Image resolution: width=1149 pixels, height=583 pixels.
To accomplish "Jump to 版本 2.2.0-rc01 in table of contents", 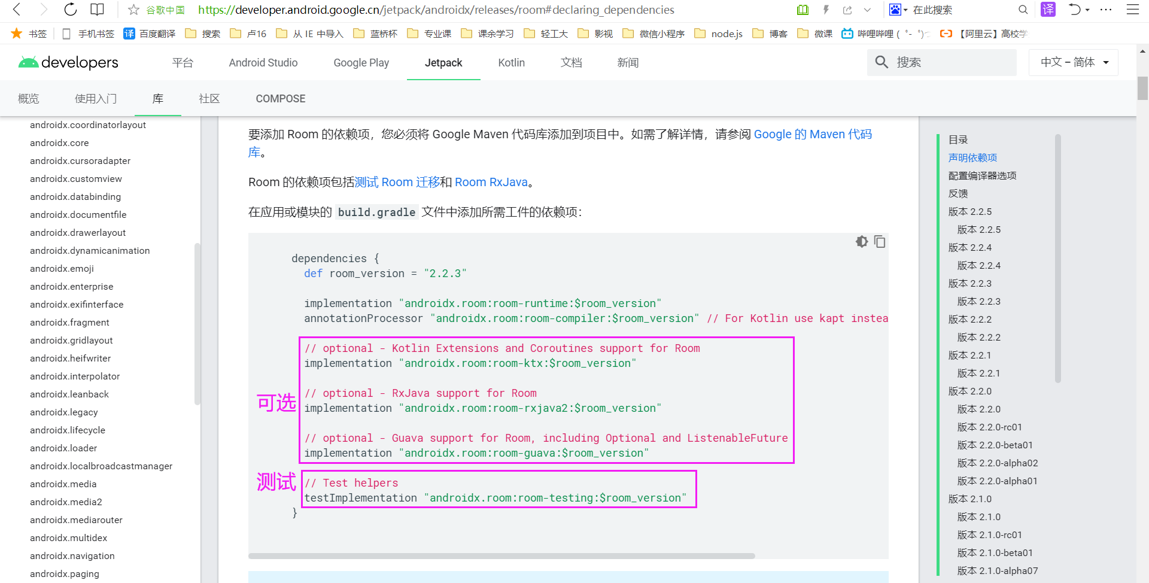I will coord(990,427).
